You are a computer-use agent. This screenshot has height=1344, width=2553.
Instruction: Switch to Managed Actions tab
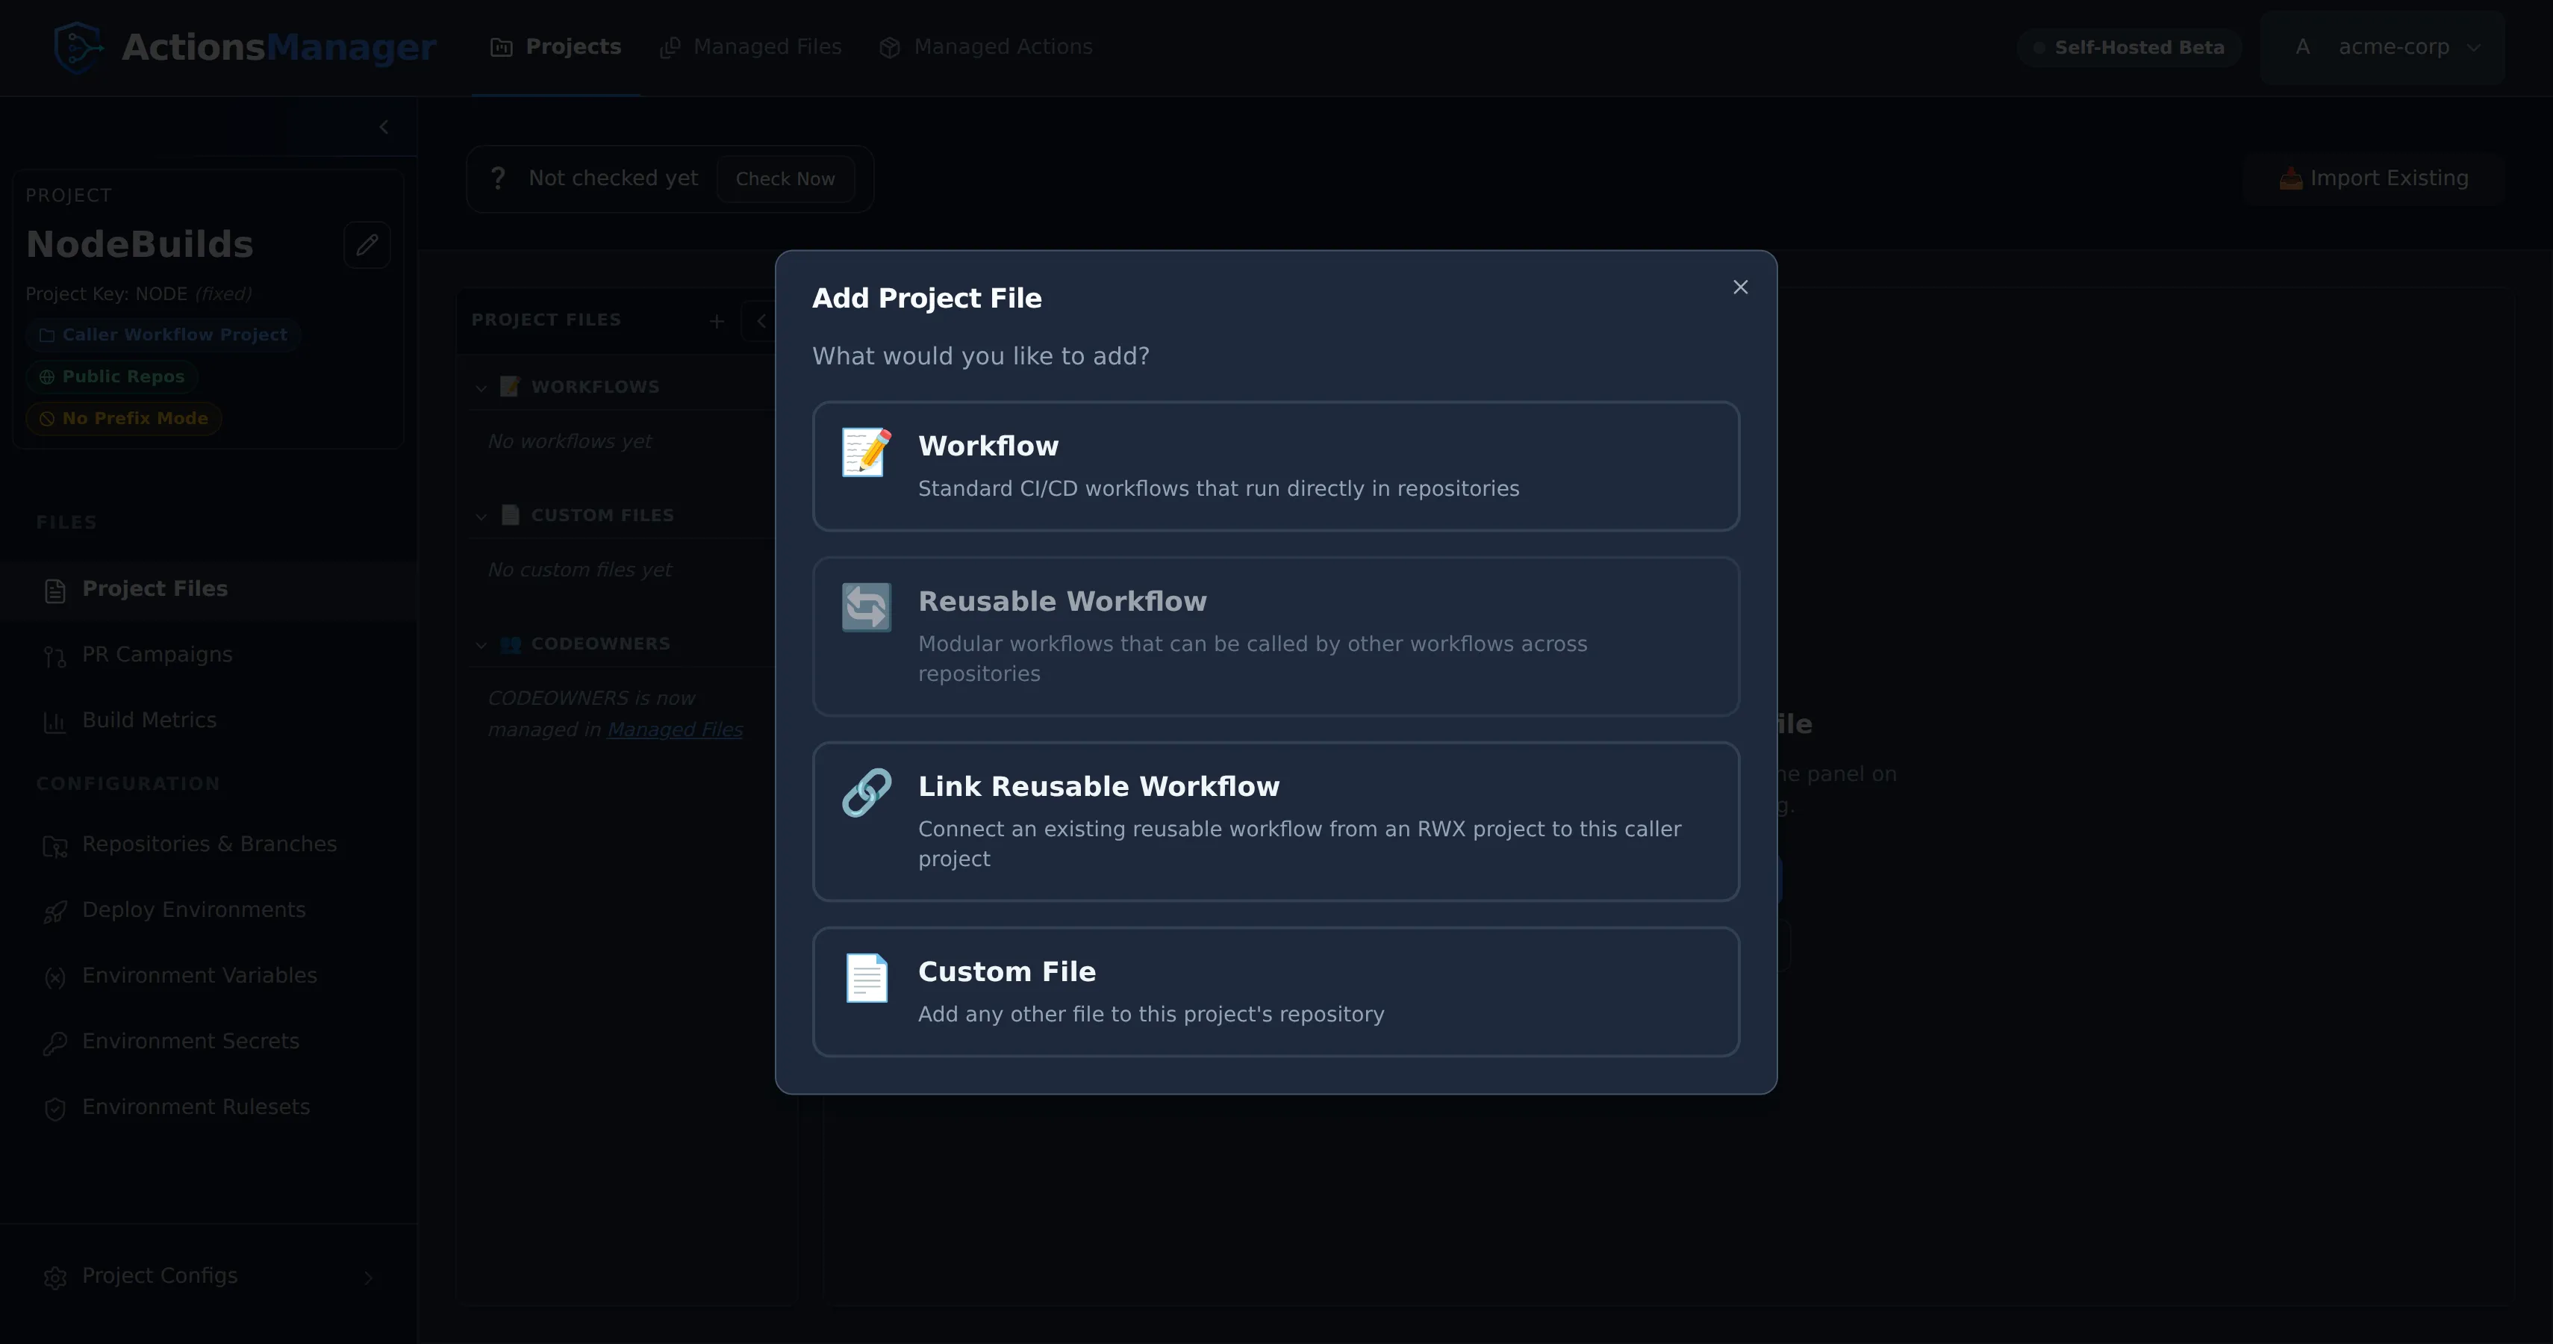[985, 46]
